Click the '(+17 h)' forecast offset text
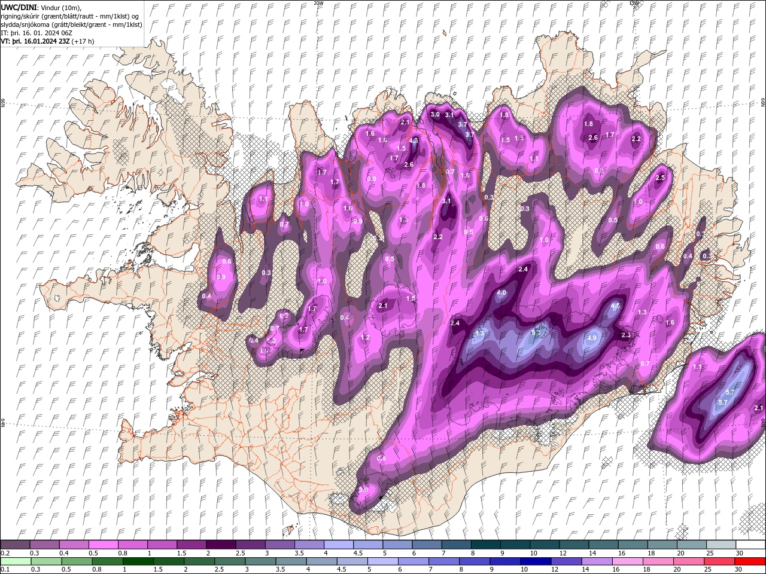This screenshot has height=574, width=766. [x=83, y=41]
